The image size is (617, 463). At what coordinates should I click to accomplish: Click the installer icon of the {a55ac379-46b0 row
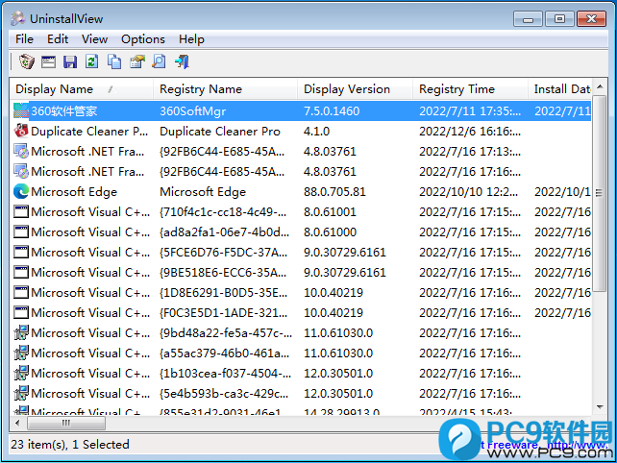[x=21, y=353]
